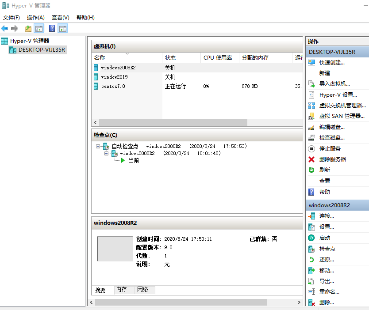Click the Back arrow toolbar icon

click(x=5, y=29)
